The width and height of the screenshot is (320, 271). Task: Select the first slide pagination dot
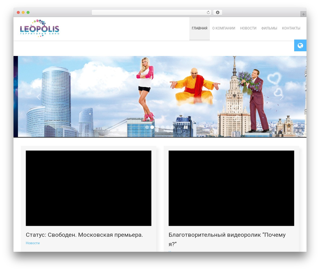pyautogui.click(x=147, y=127)
